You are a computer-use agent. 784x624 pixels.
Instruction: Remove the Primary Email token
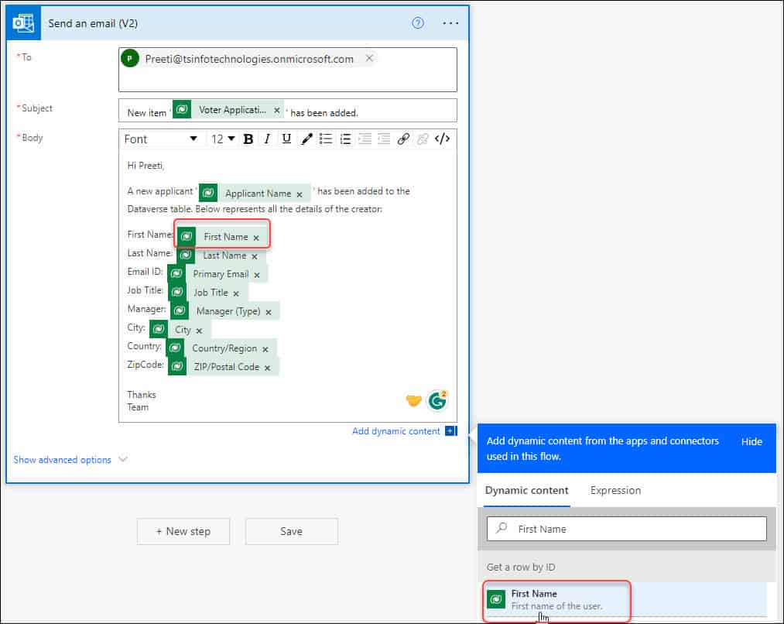(256, 275)
